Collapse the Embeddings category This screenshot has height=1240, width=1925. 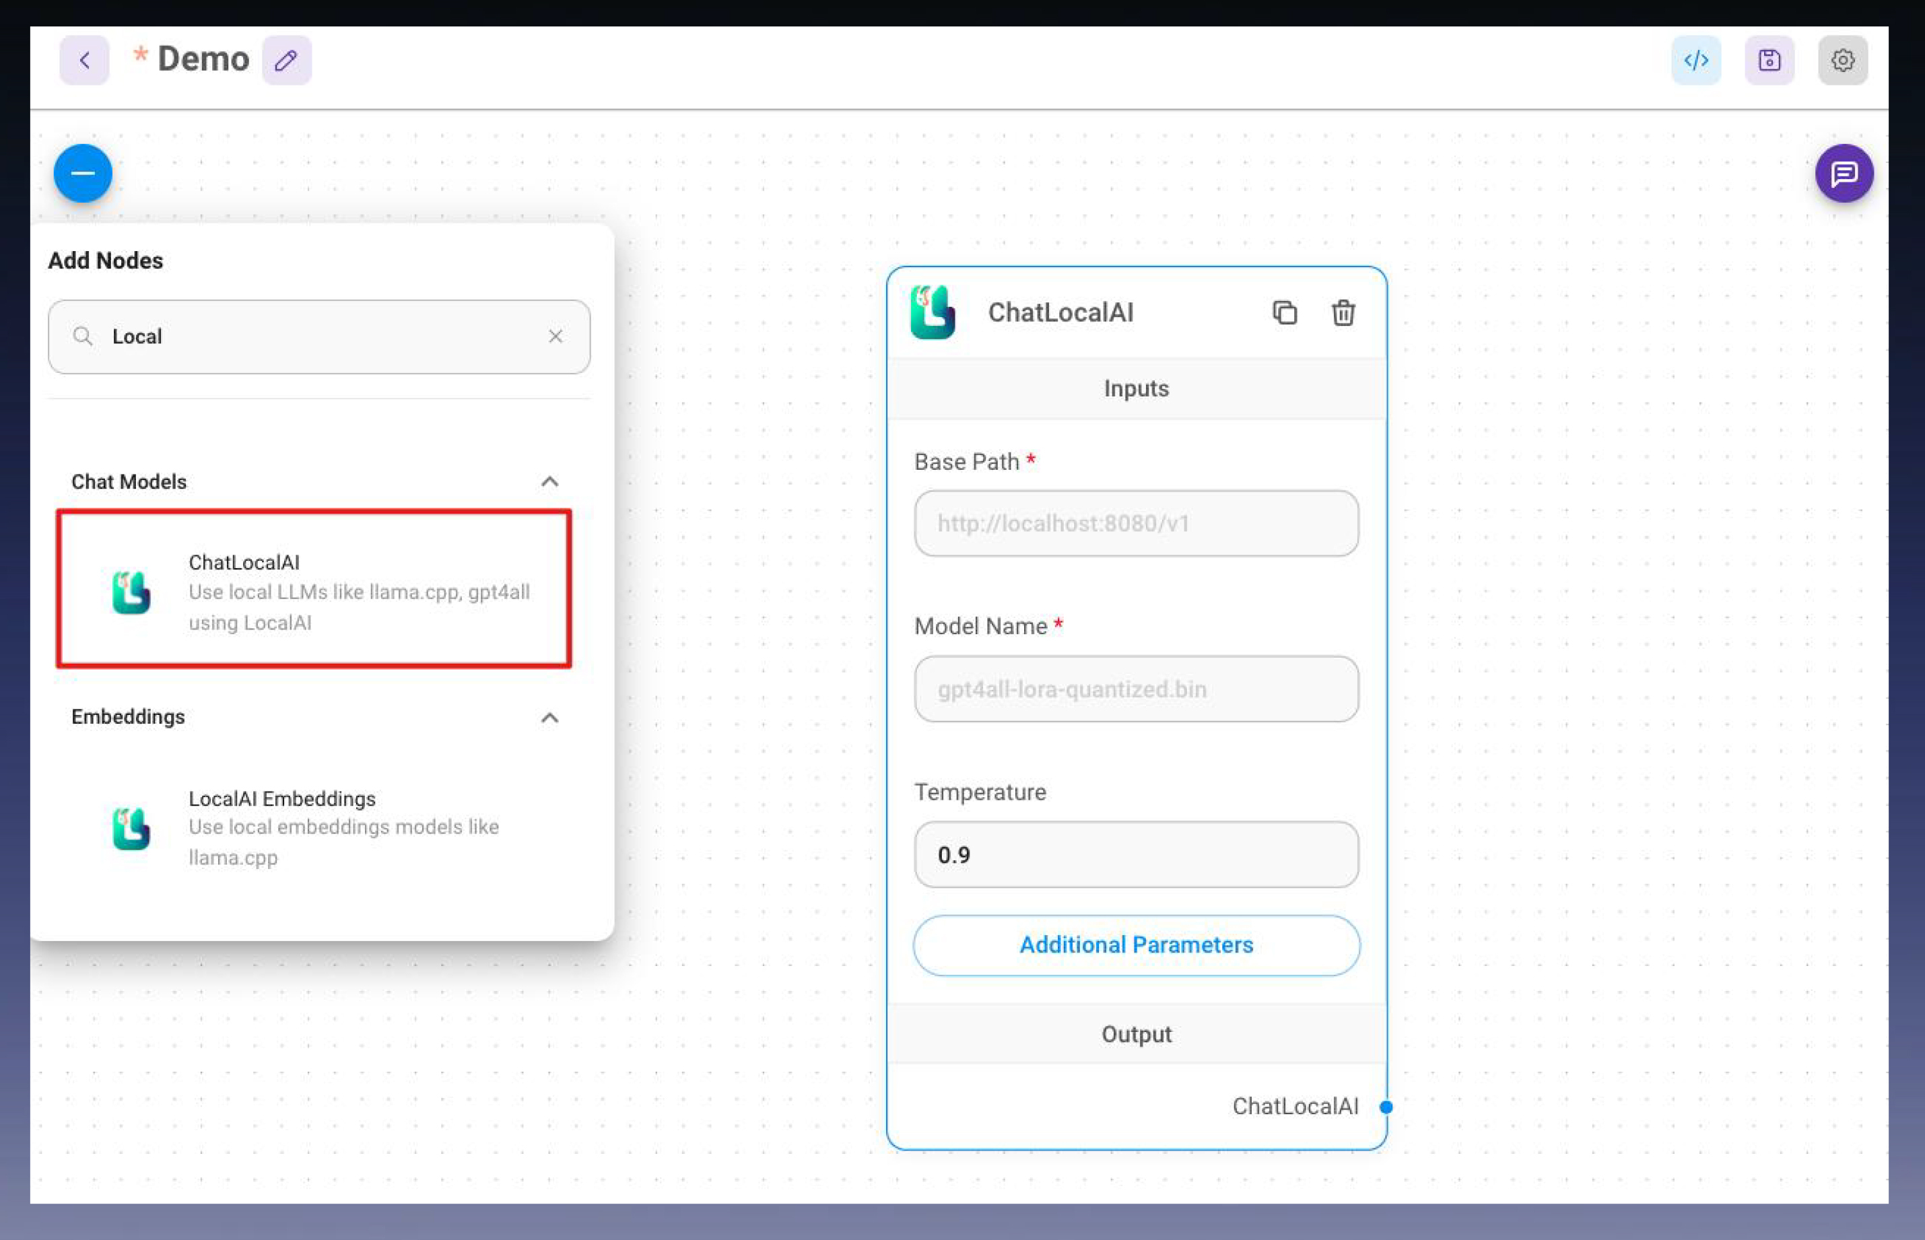click(x=550, y=718)
